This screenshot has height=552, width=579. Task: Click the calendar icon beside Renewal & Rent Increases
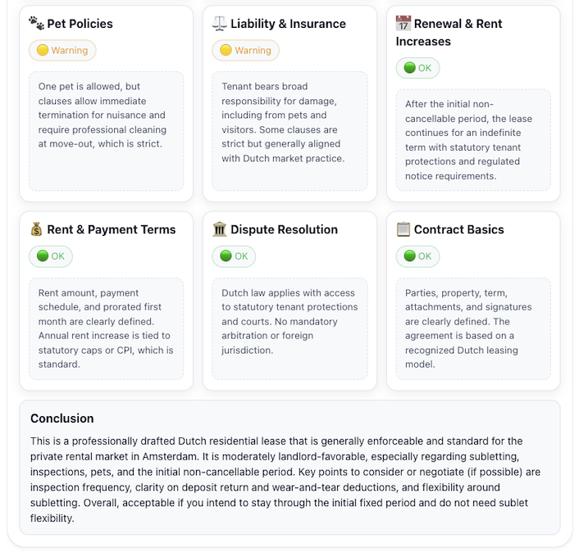403,24
